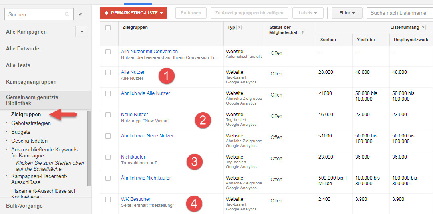Open Placement-Ausschlüsse auf Kontoebene

tap(44, 194)
